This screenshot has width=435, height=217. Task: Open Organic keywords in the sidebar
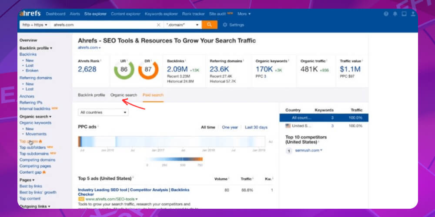(35, 123)
